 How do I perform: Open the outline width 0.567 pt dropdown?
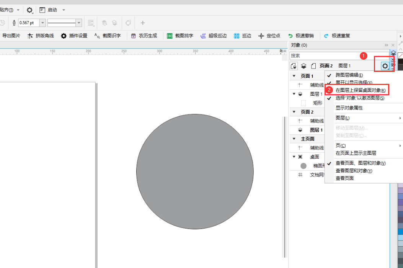[42, 23]
